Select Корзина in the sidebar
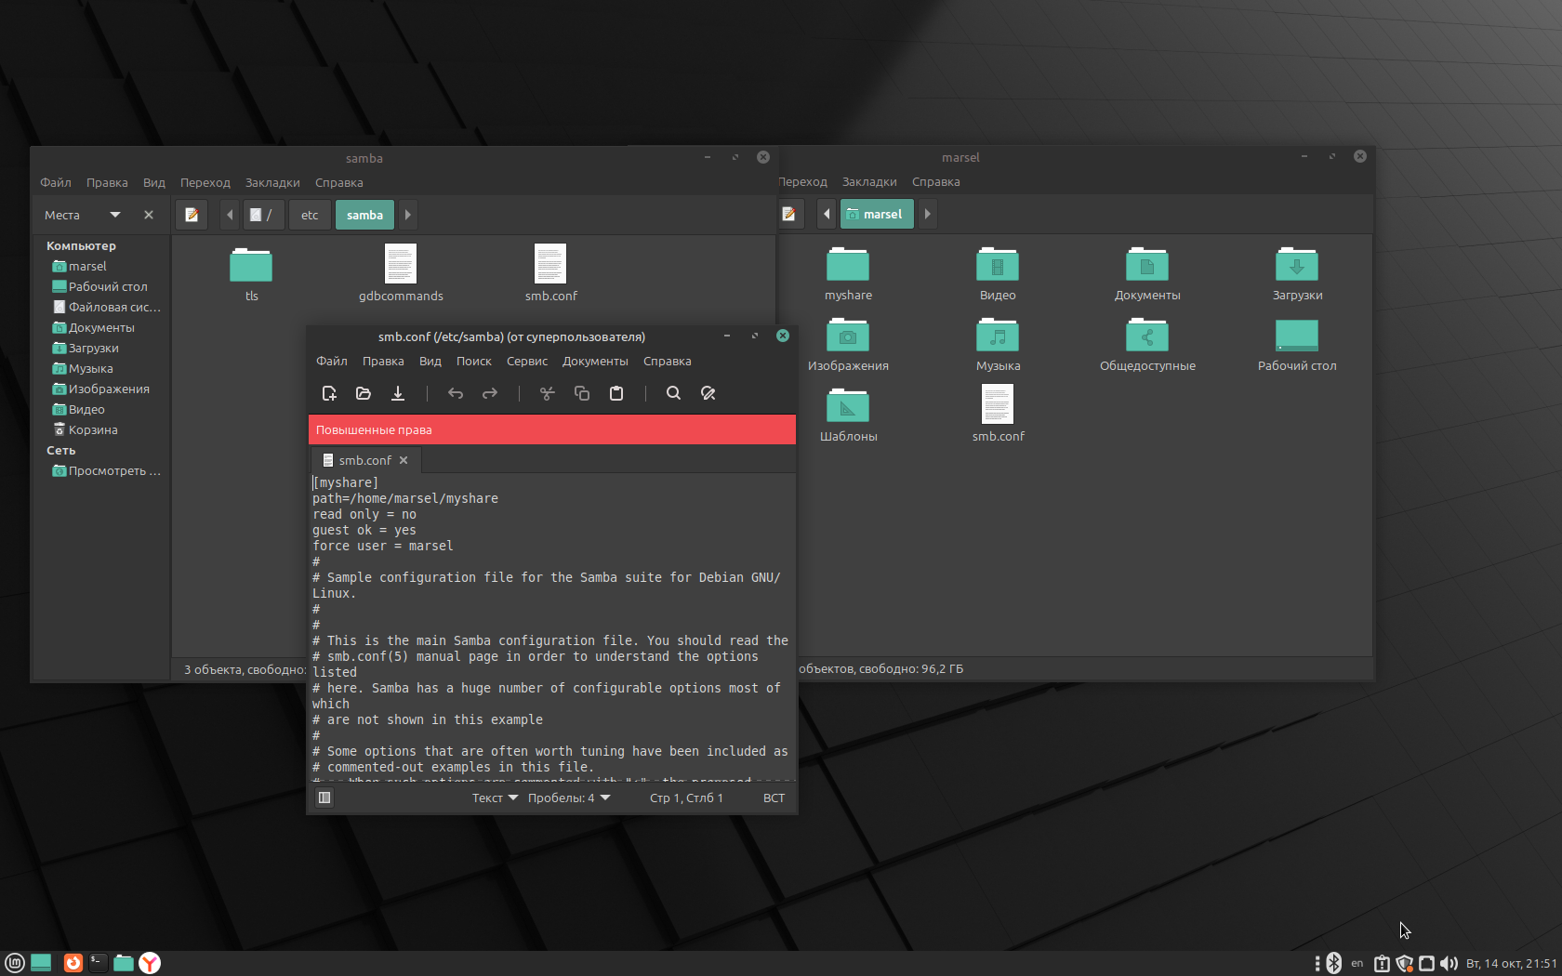The height and width of the screenshot is (976, 1562). point(92,429)
